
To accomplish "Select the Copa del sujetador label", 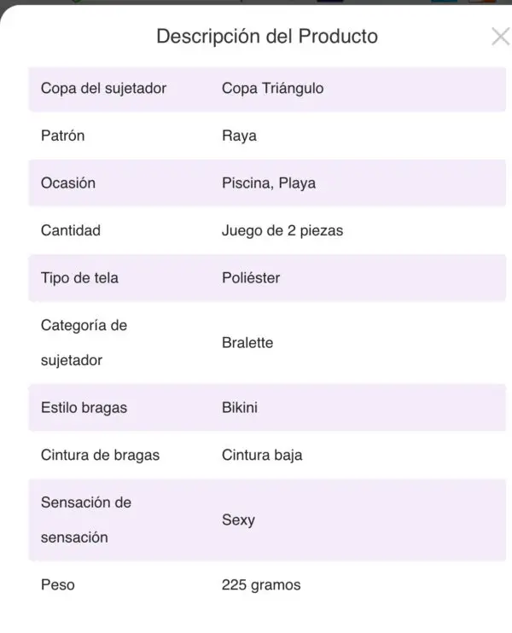I will click(x=103, y=88).
